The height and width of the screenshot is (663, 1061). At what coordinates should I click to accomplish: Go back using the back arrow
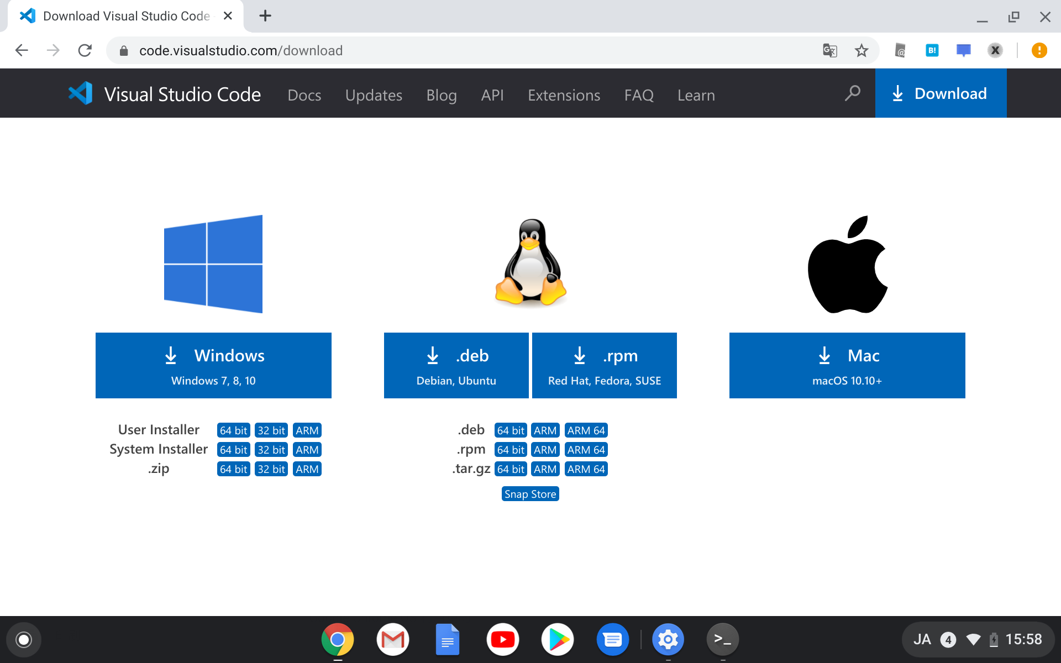21,50
